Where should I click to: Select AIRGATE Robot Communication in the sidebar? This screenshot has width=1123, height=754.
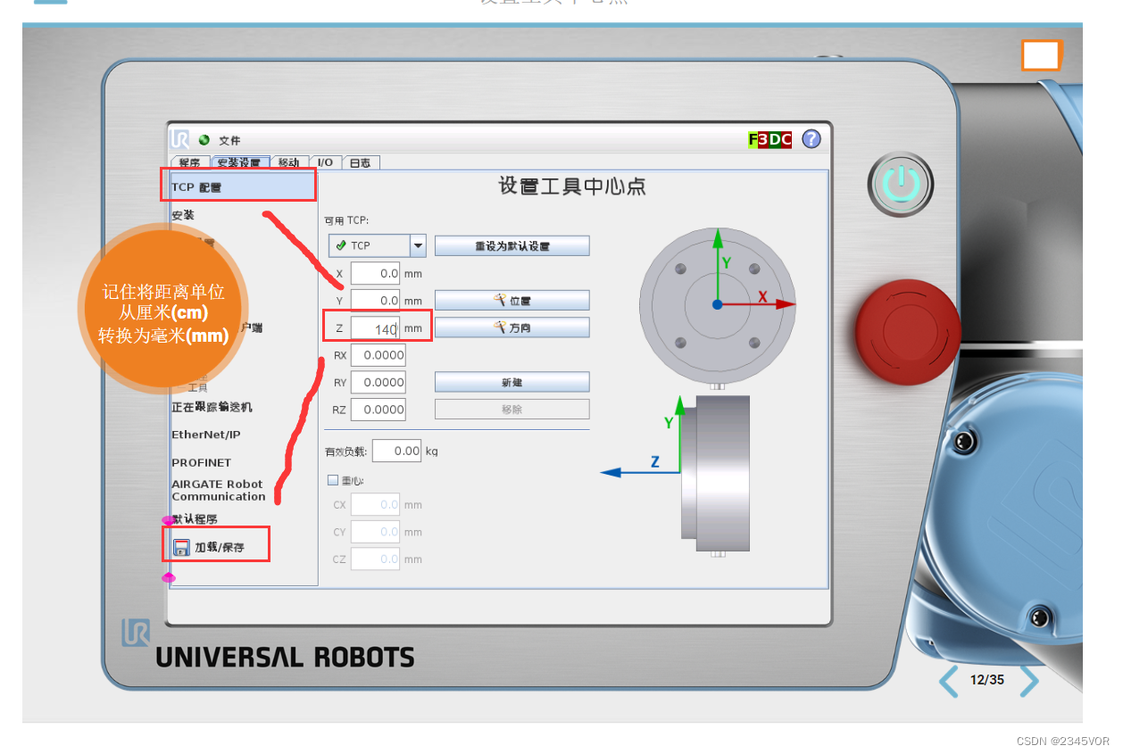click(x=219, y=490)
